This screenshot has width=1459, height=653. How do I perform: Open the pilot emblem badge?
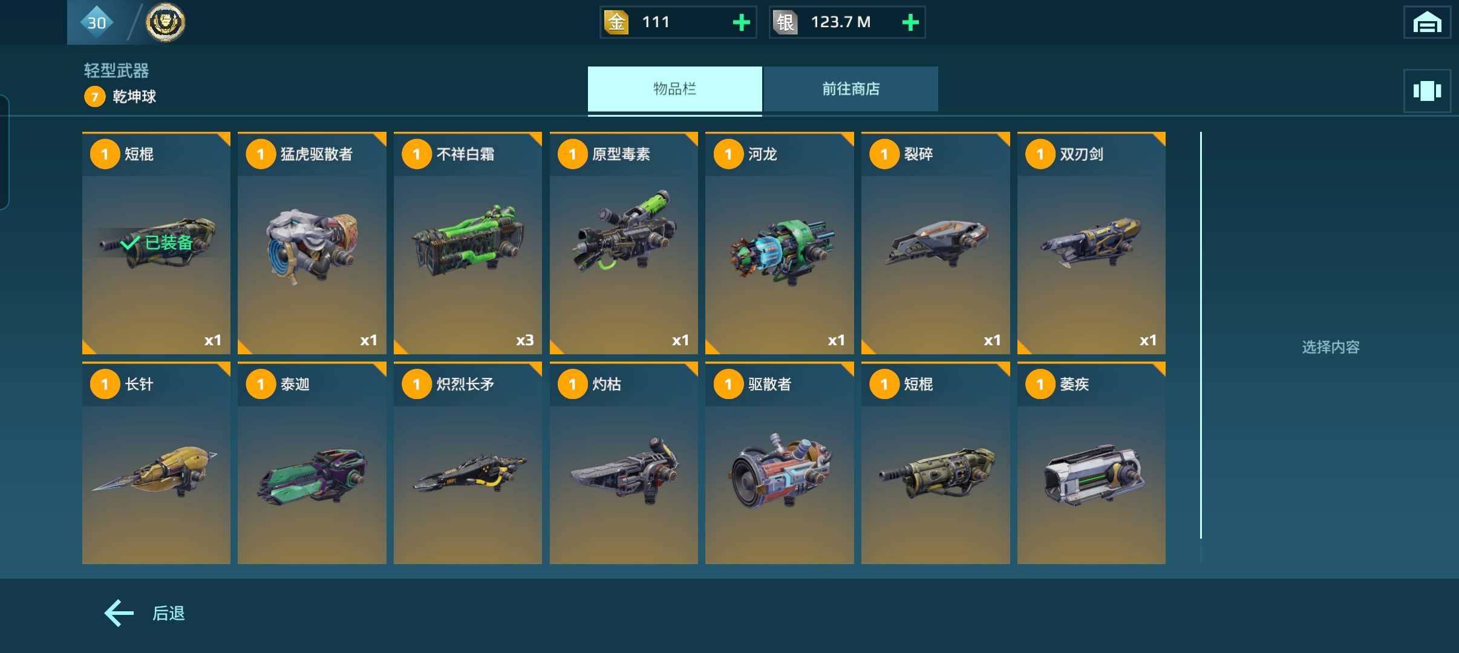(166, 22)
